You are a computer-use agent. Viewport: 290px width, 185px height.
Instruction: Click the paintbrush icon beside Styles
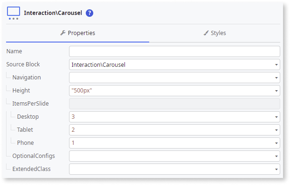coord(206,33)
